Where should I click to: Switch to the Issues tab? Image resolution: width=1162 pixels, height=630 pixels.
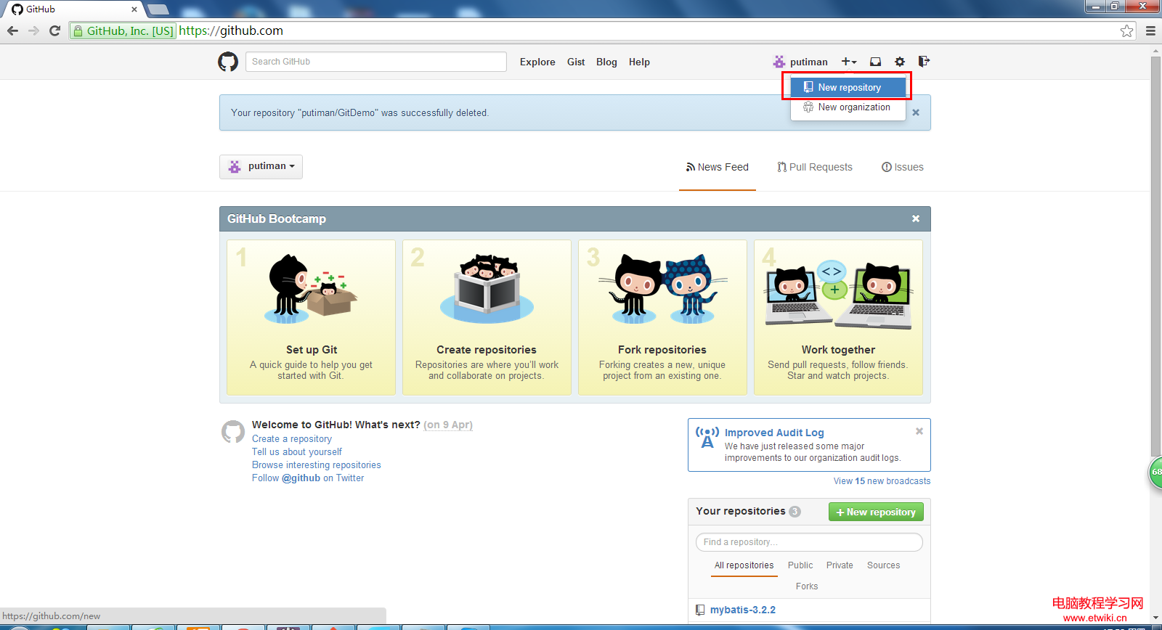[x=903, y=167]
